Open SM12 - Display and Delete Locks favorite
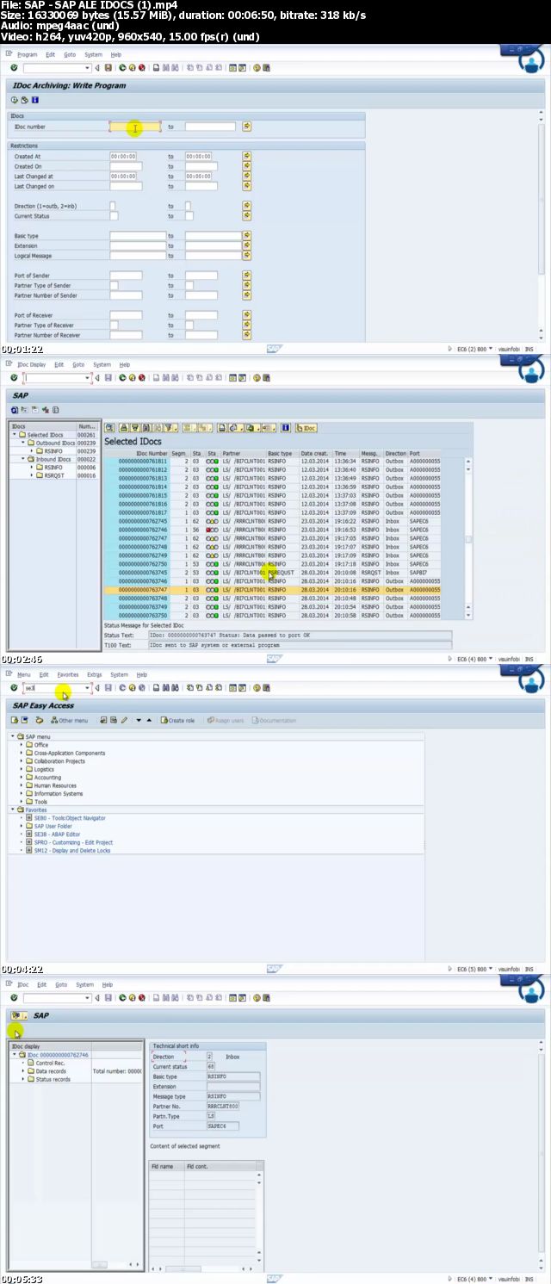The height and width of the screenshot is (1284, 551). 72,851
